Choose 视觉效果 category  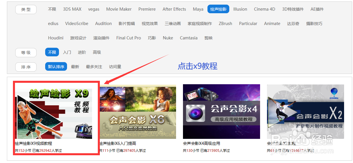tap(150, 24)
